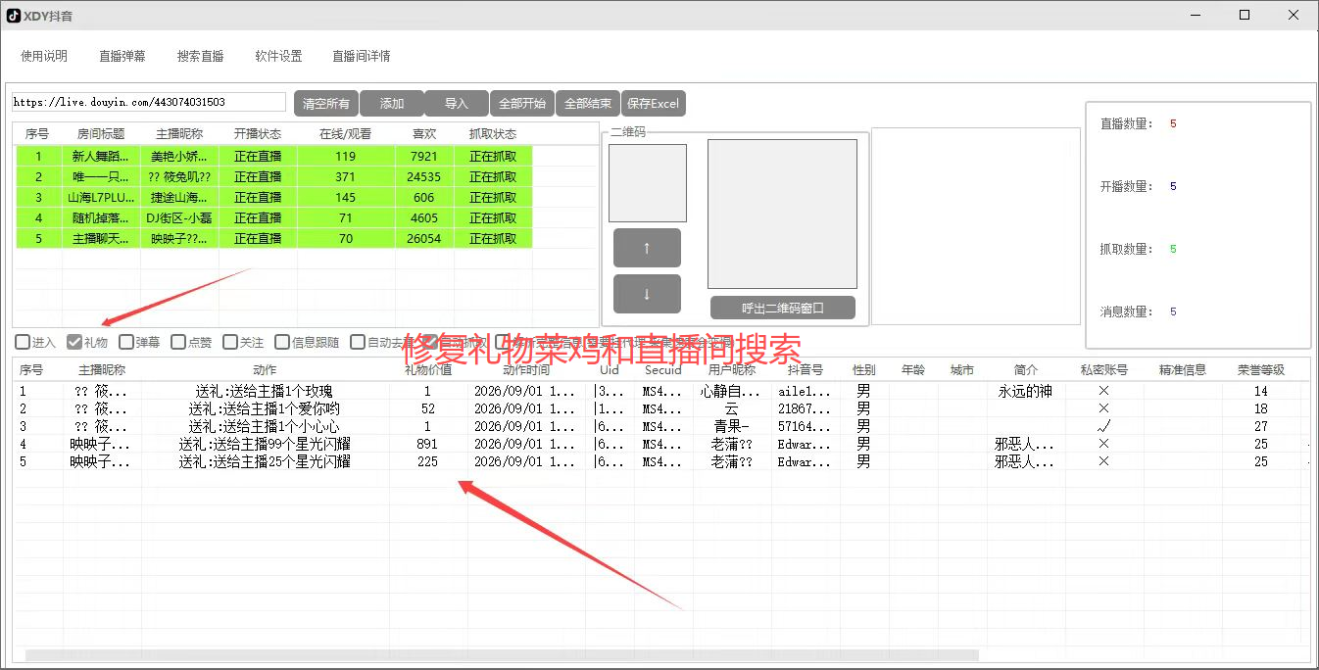
Task: Go to the 软件设置 tab
Action: (x=278, y=56)
